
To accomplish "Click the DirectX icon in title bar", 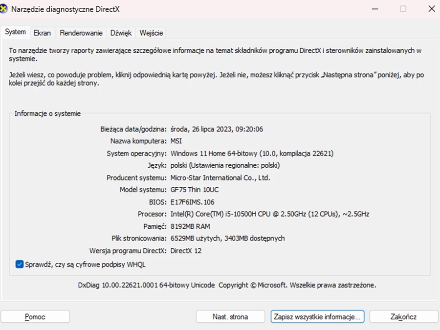I will tap(4, 9).
